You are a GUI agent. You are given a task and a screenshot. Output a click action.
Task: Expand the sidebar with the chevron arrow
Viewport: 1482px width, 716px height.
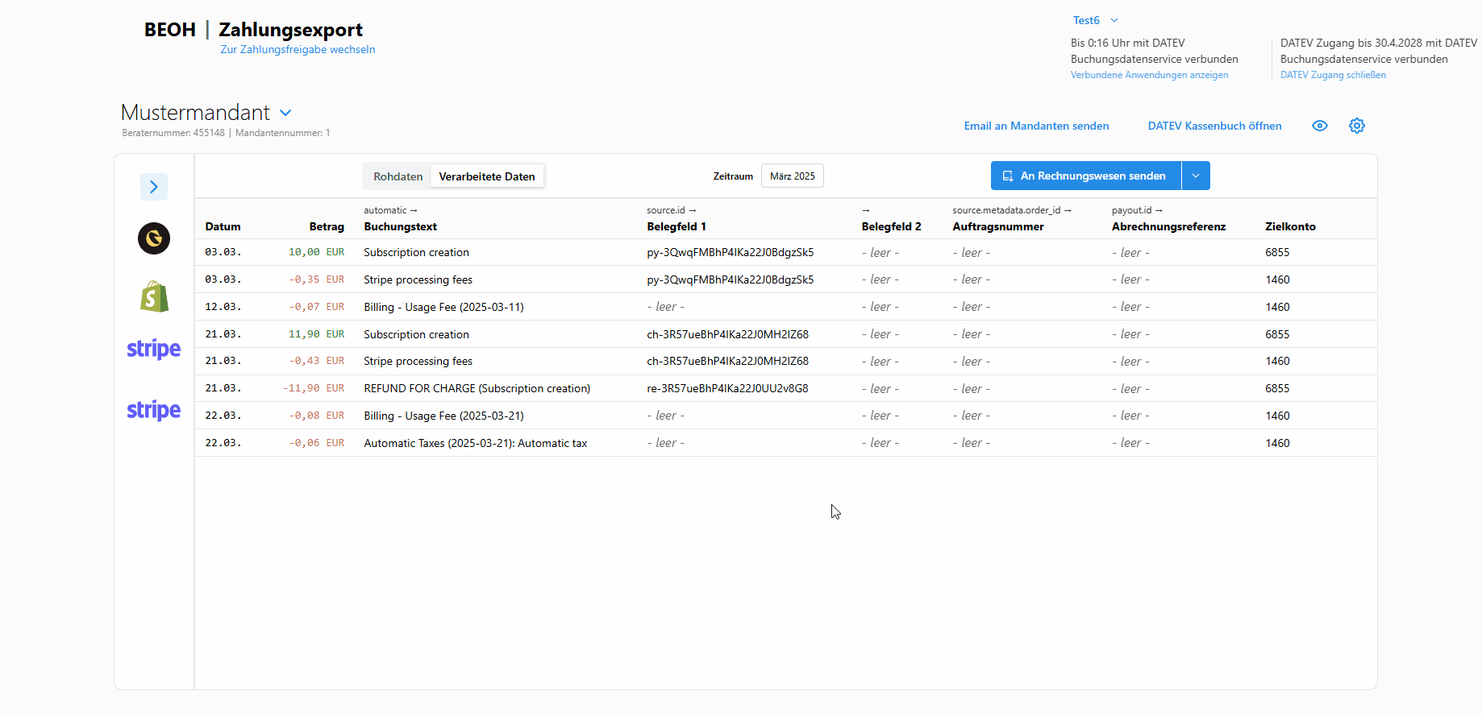click(153, 187)
